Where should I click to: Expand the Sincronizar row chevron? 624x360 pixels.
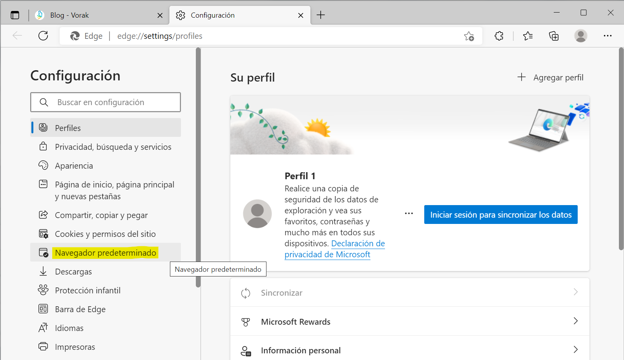576,292
